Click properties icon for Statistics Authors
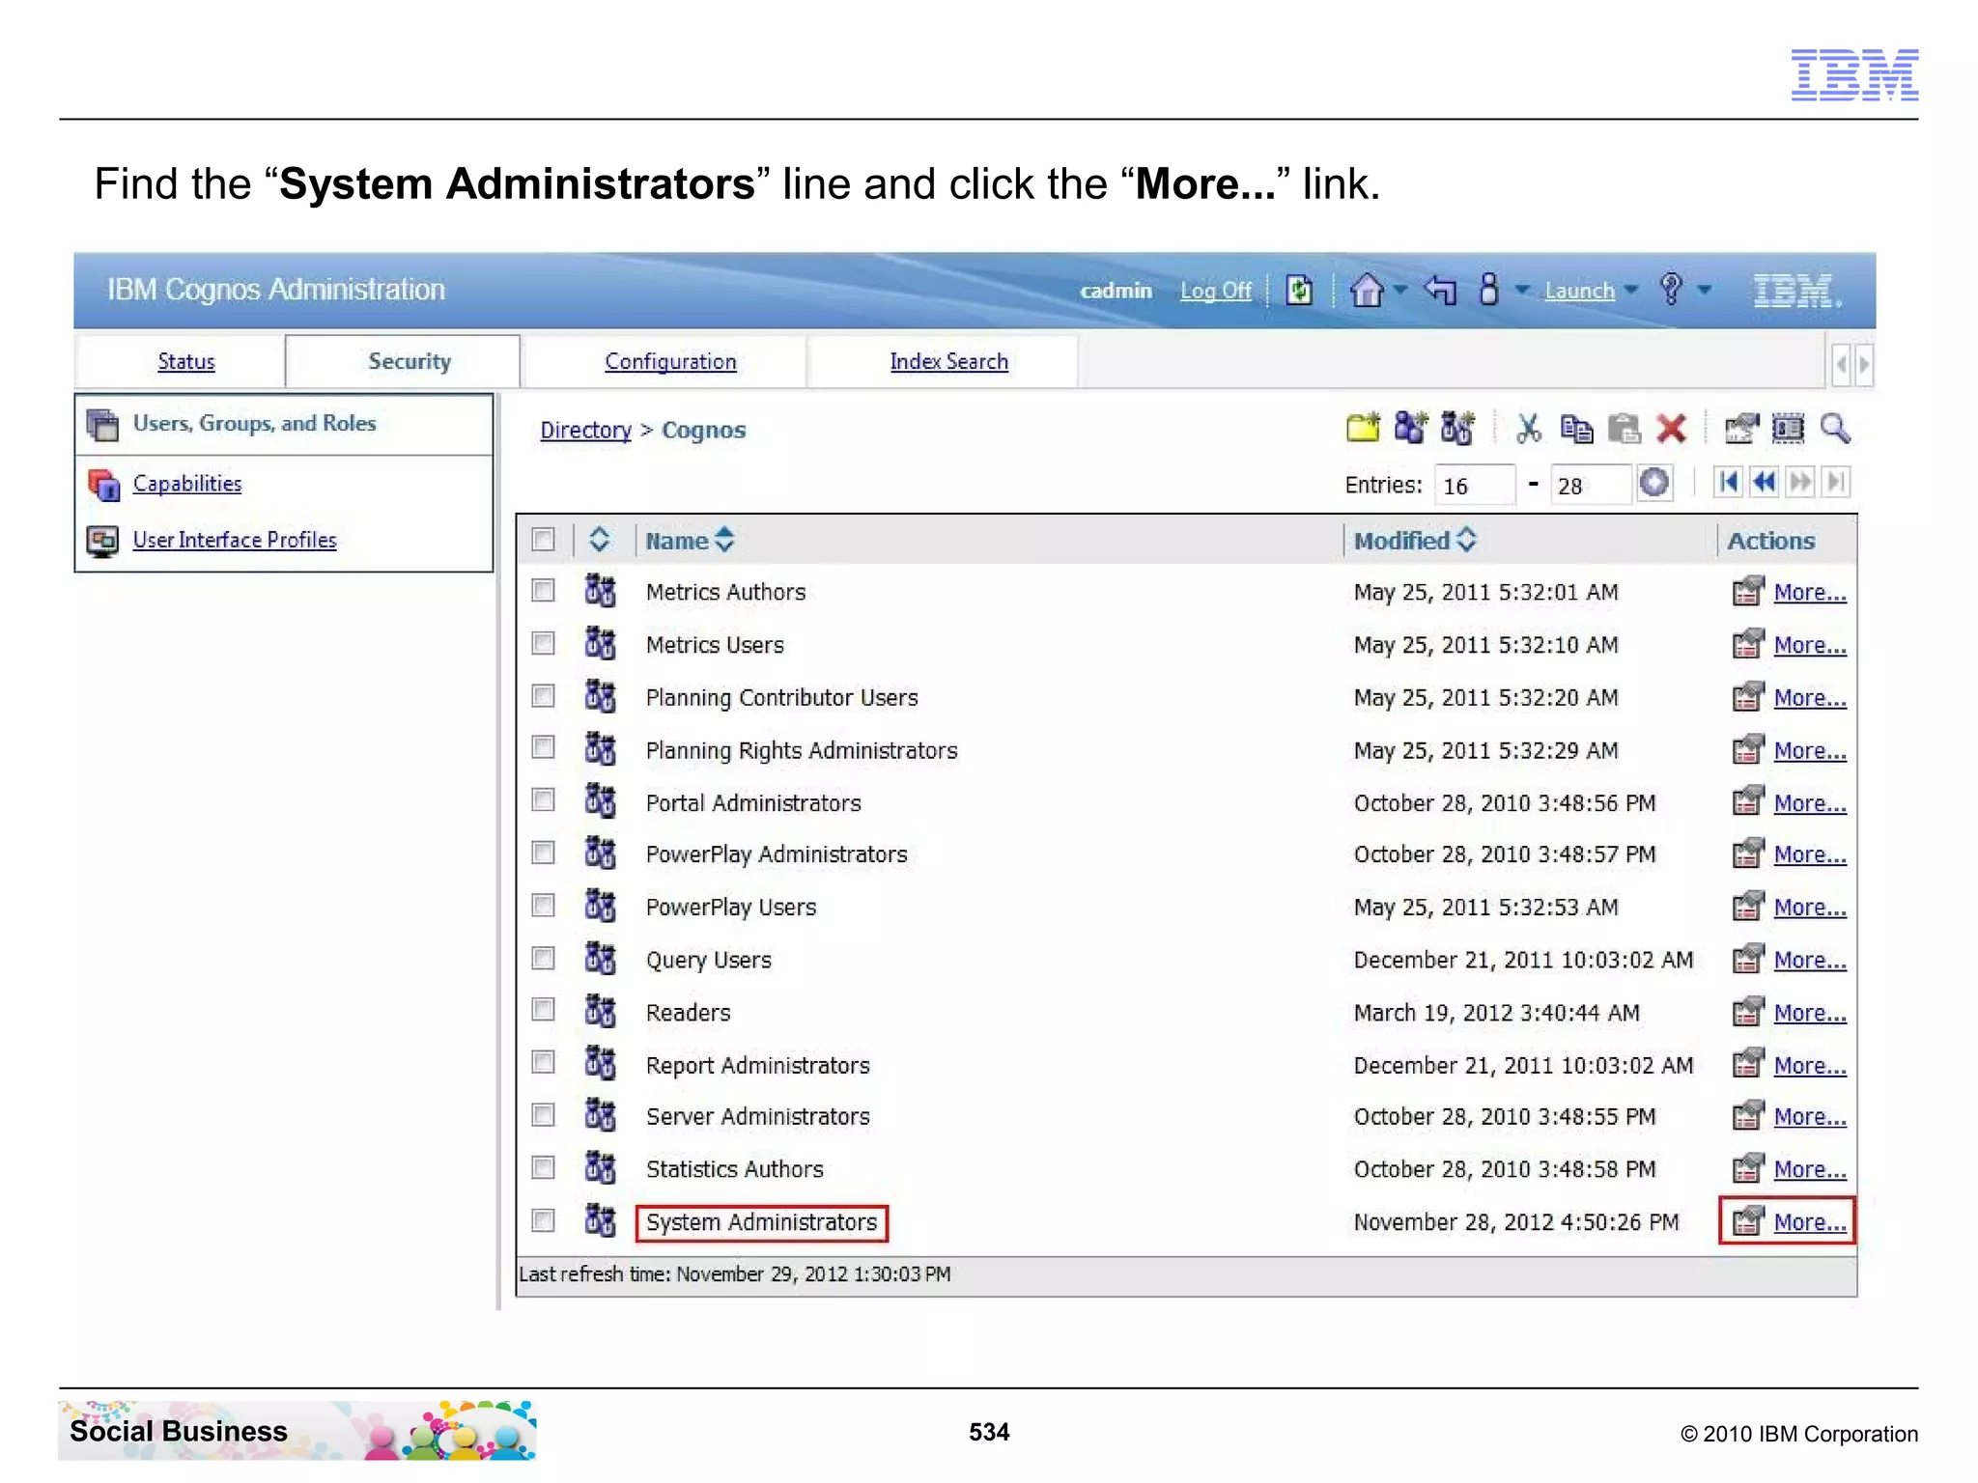 [x=1747, y=1168]
